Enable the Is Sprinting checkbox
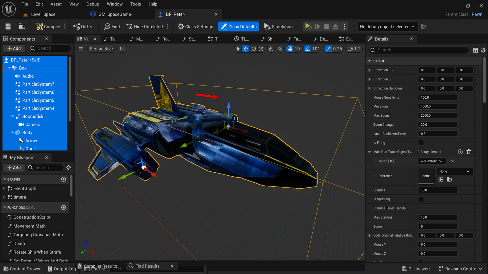488x274 pixels. pyautogui.click(x=421, y=199)
